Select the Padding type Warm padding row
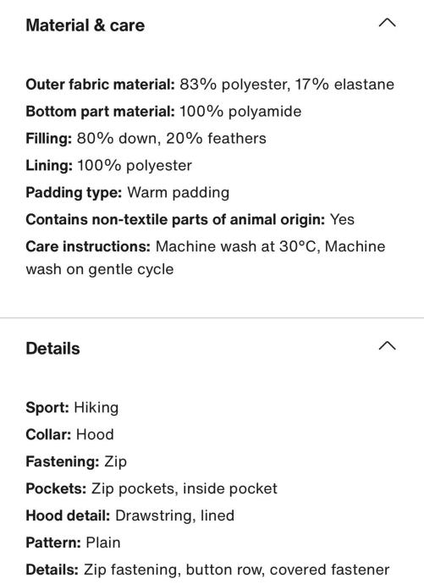This screenshot has width=424, height=584. click(x=127, y=193)
